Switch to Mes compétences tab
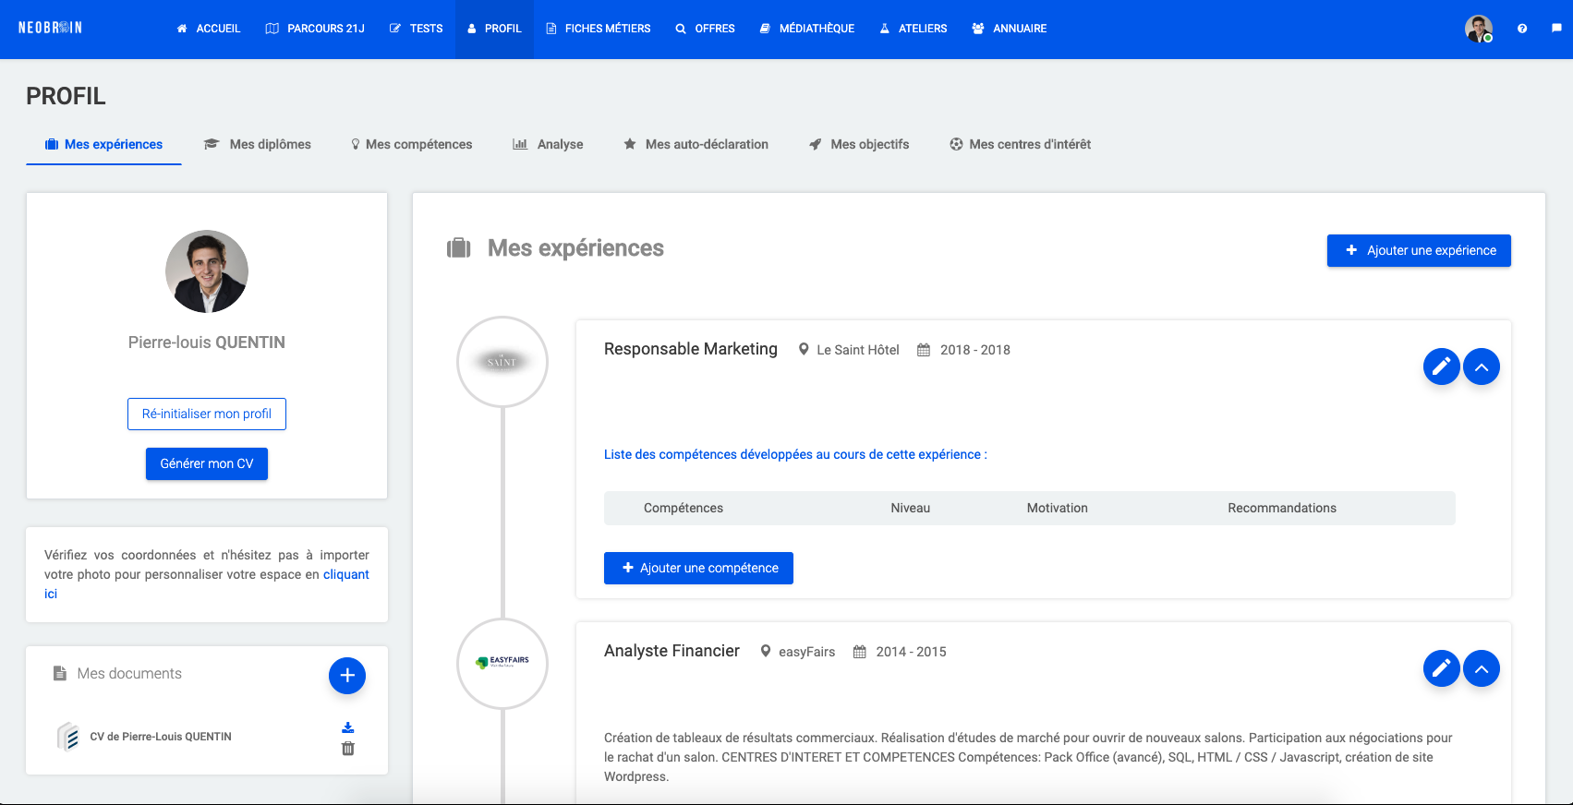 tap(411, 145)
